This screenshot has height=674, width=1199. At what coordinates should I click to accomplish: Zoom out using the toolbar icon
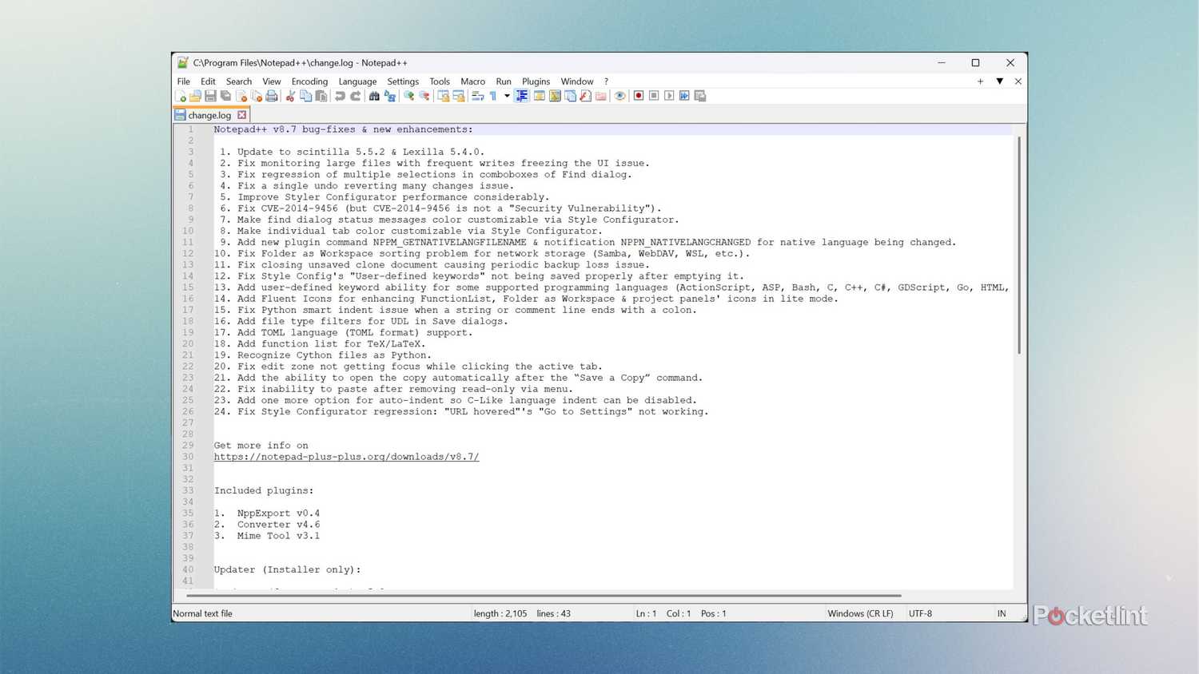click(424, 96)
